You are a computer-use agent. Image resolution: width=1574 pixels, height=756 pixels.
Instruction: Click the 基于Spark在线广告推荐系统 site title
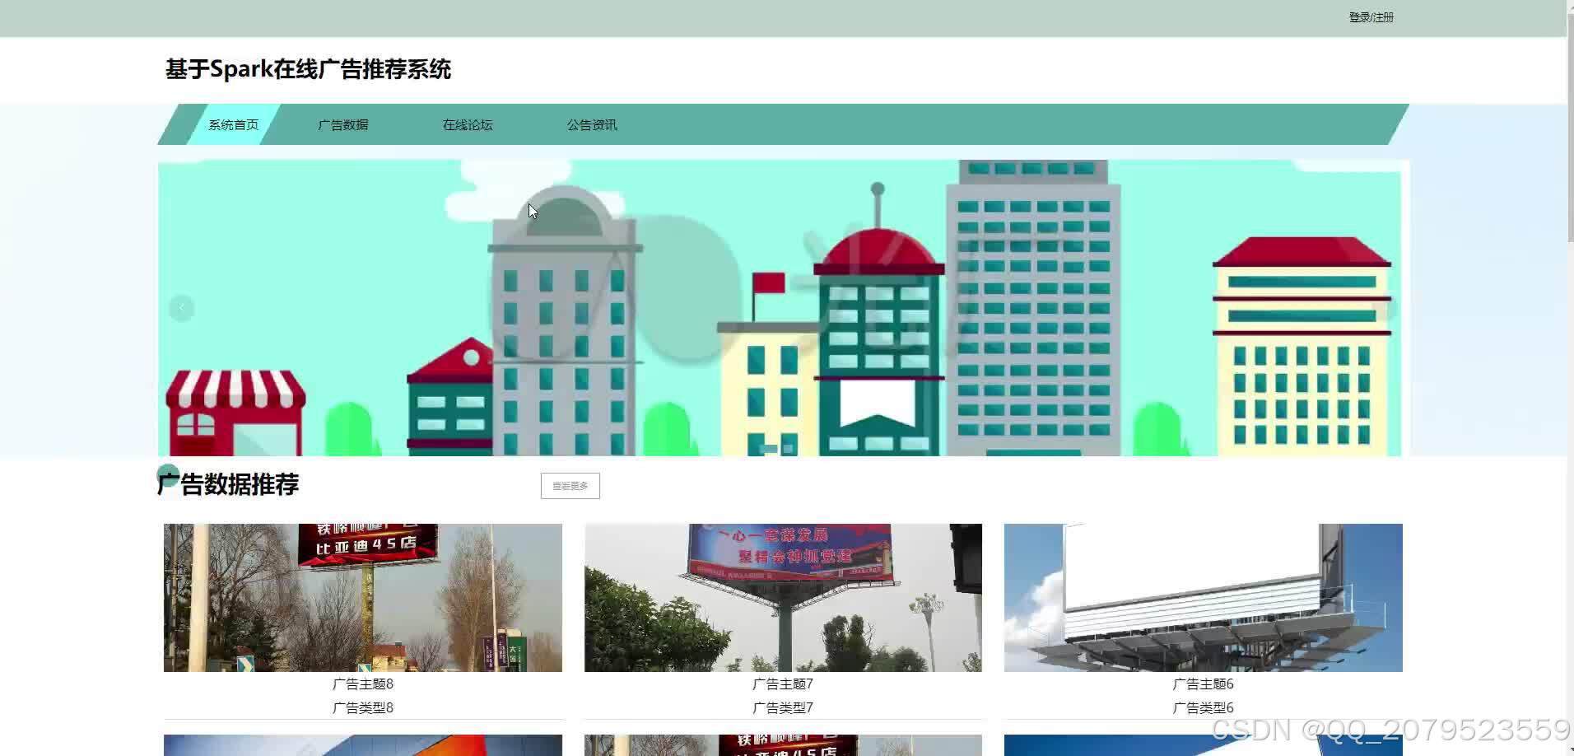point(309,69)
